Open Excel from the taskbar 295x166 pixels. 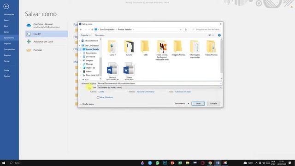(180, 163)
